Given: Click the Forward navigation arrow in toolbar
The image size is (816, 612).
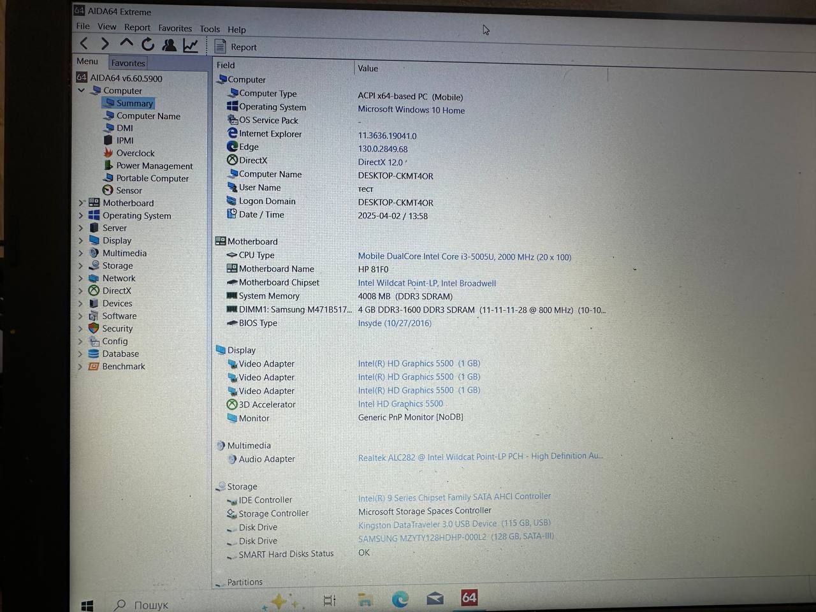Looking at the screenshot, I should tap(105, 43).
